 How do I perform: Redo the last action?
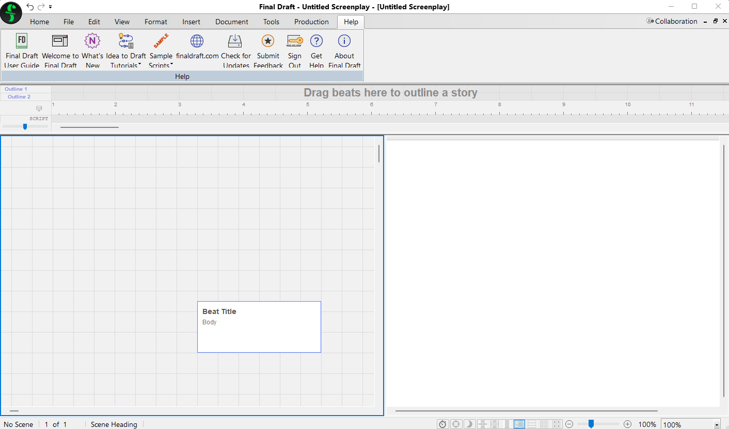41,7
